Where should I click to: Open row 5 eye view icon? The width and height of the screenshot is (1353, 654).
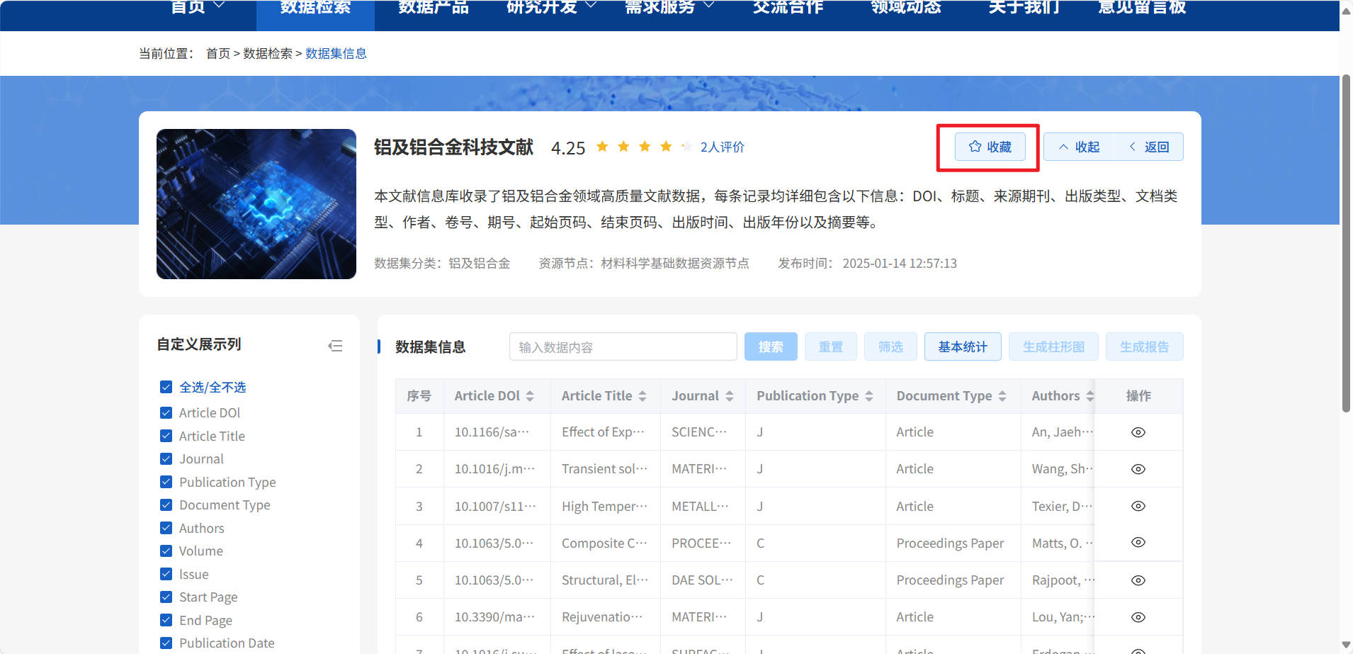tap(1138, 580)
